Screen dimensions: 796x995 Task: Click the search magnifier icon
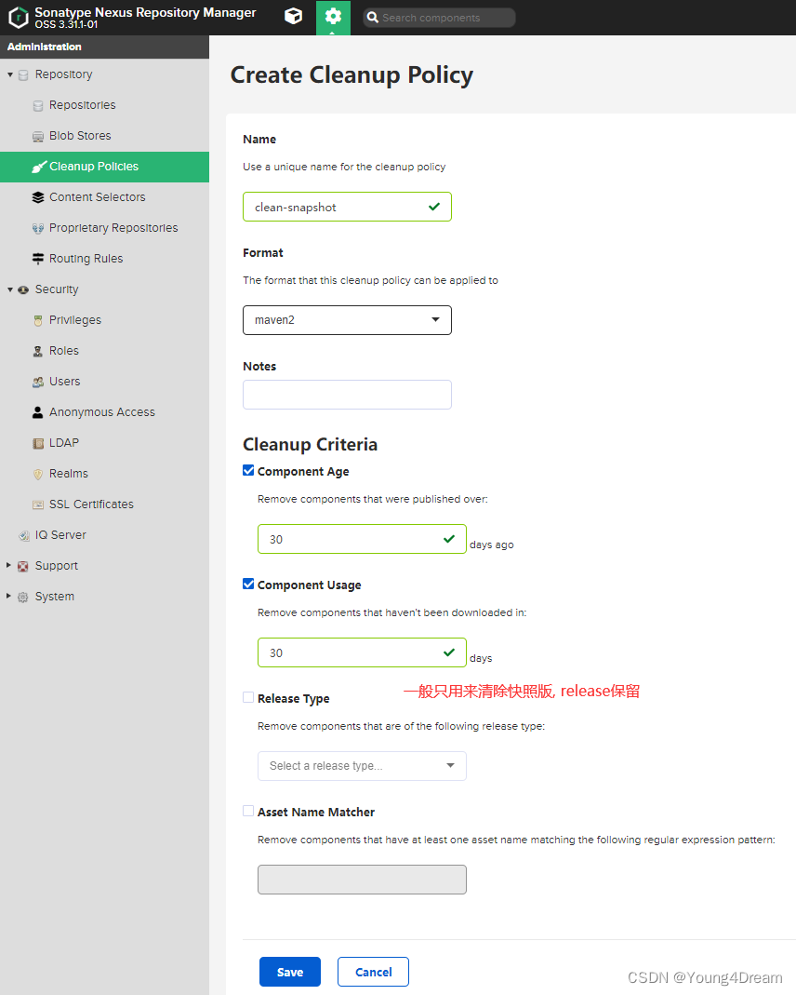tap(373, 18)
